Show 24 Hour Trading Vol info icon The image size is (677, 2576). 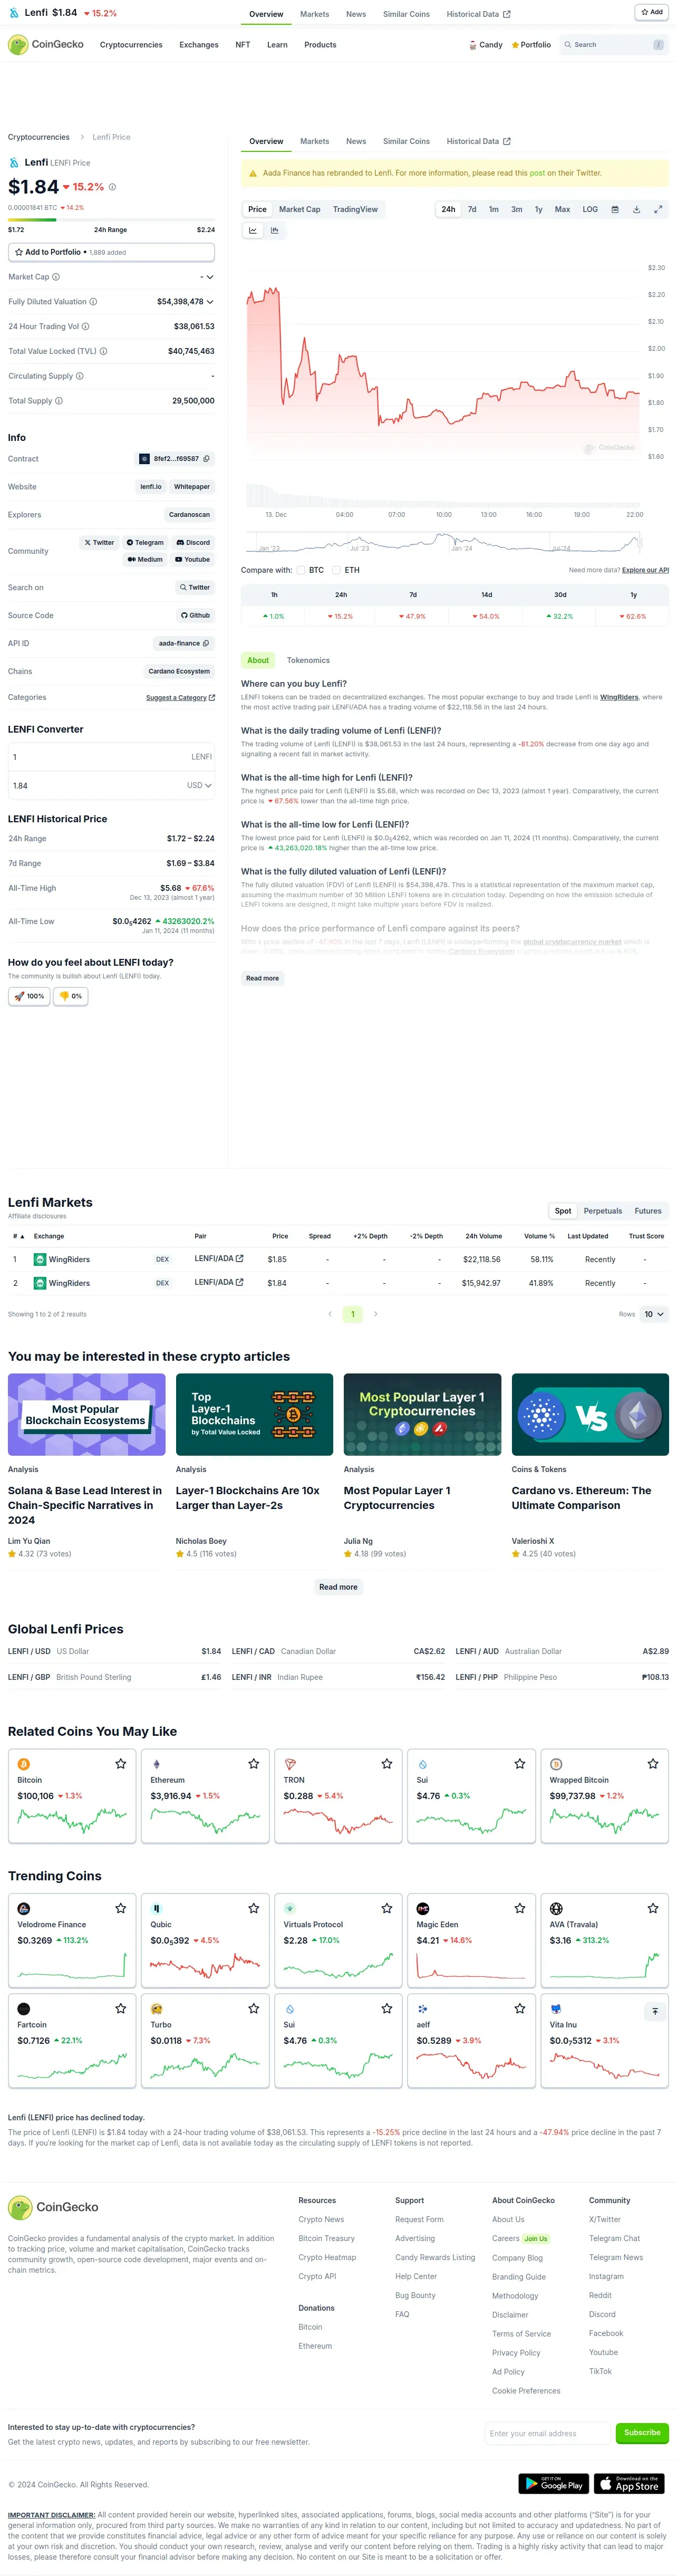(x=85, y=327)
